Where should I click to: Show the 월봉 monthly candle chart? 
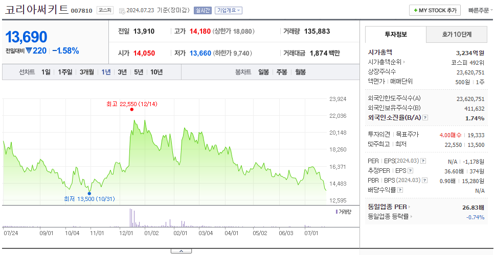click(301, 72)
